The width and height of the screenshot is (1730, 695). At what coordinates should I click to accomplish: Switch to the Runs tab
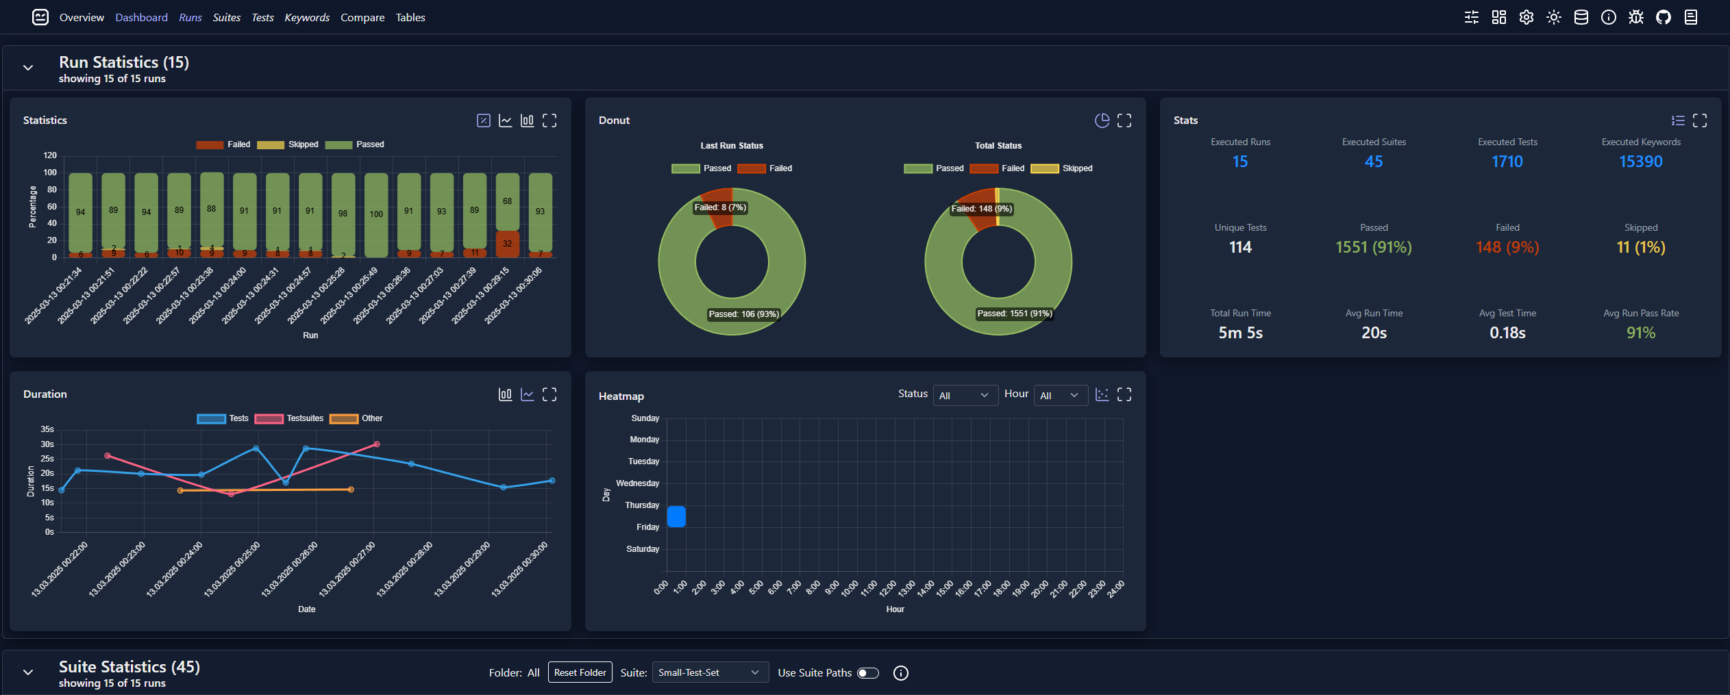pyautogui.click(x=190, y=17)
